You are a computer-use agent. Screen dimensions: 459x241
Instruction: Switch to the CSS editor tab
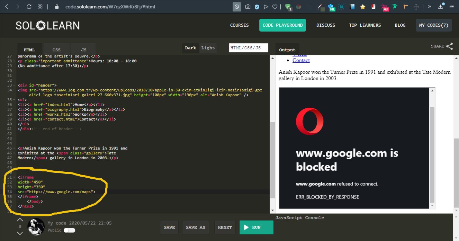click(x=56, y=50)
